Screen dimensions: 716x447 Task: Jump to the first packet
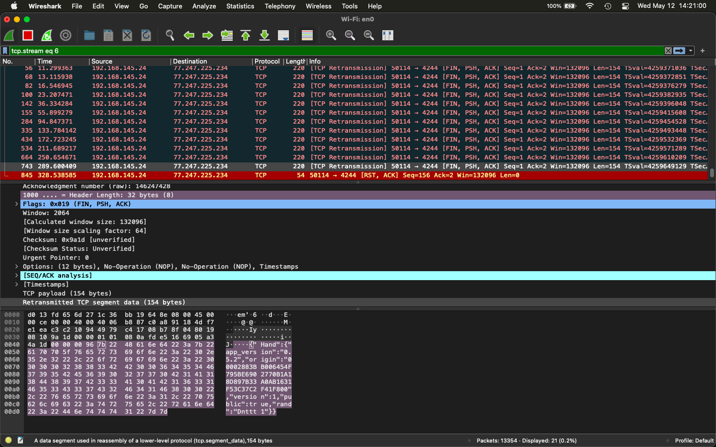[x=245, y=35]
